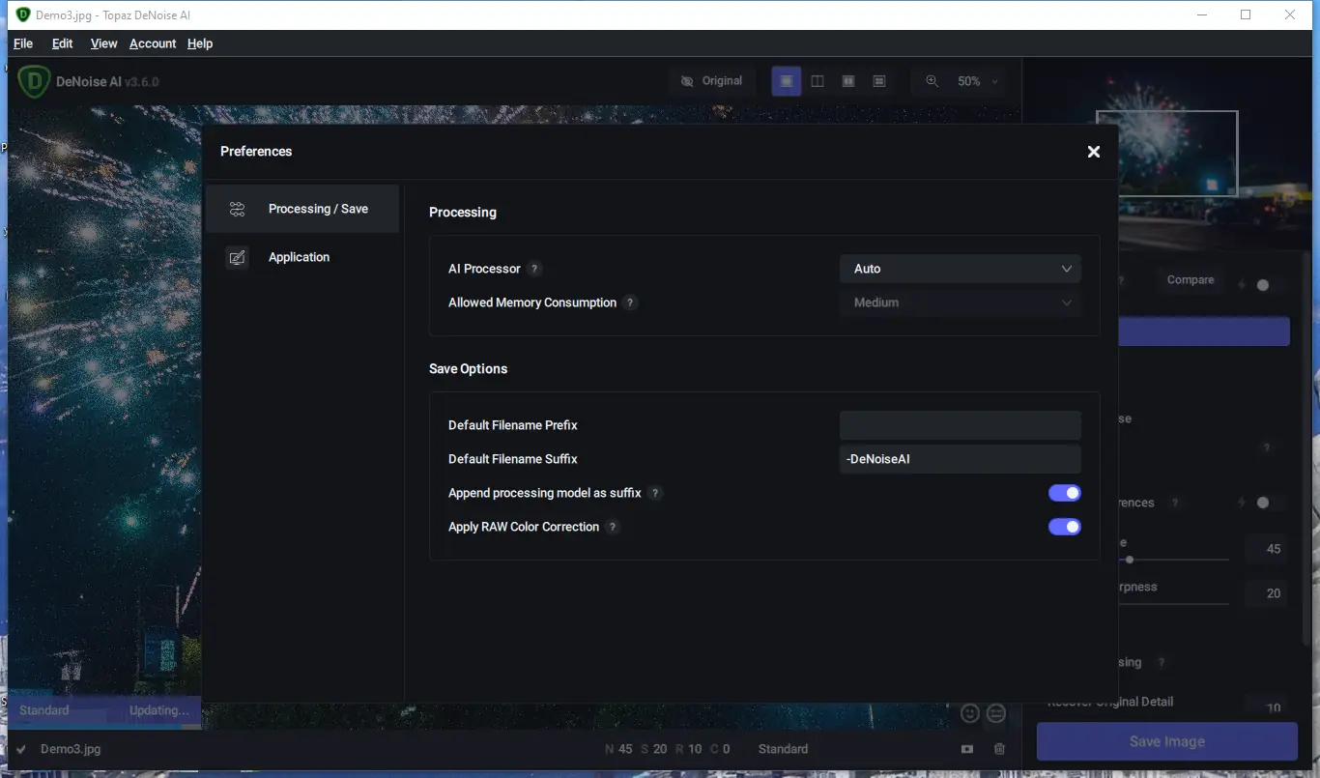The height and width of the screenshot is (778, 1320).
Task: Click the Save Image button
Action: (x=1167, y=741)
